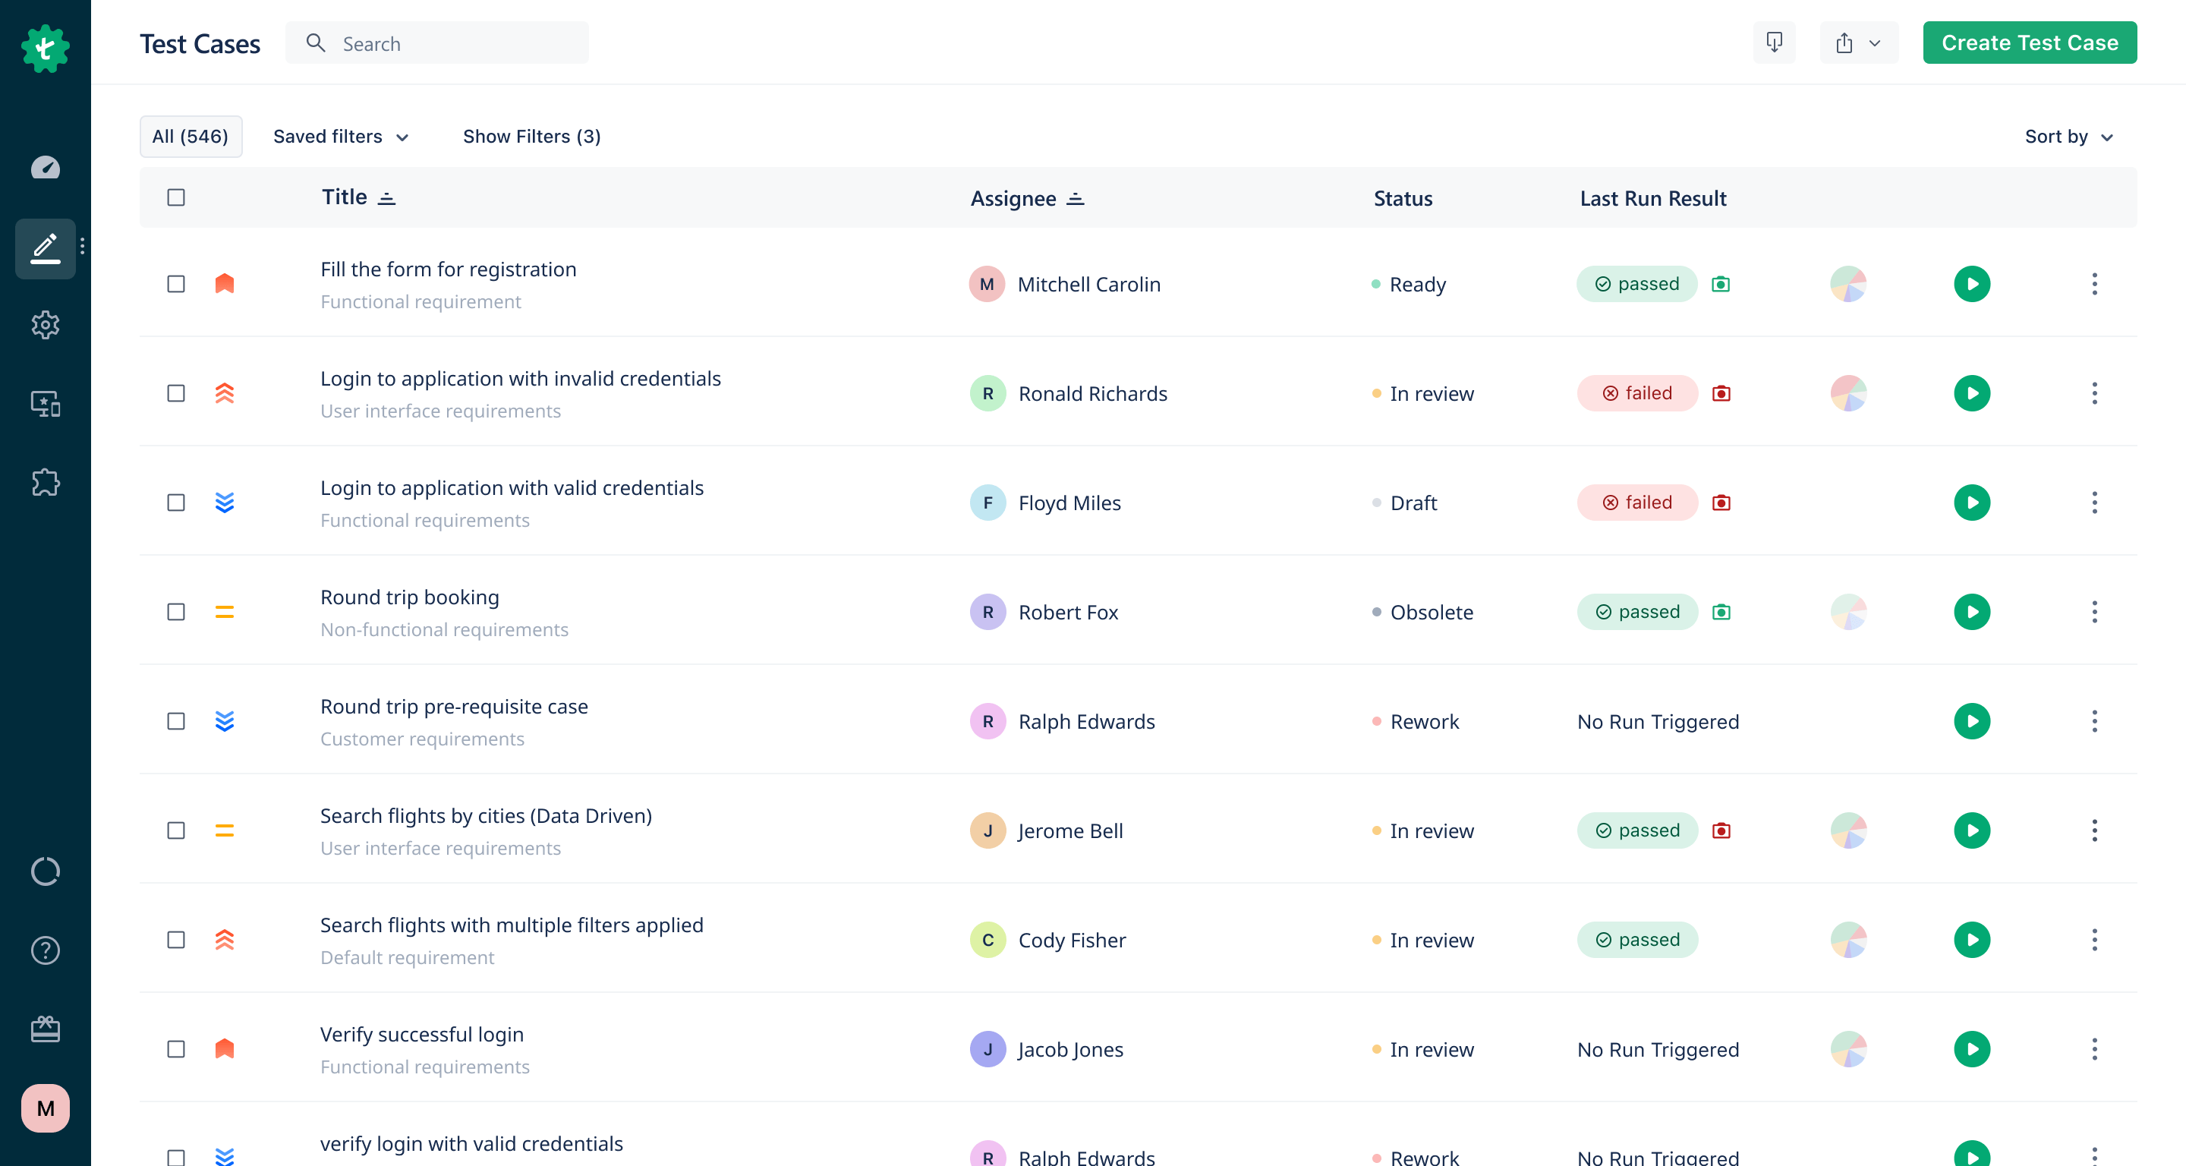This screenshot has width=2186, height=1166.
Task: Open Settings via the gear icon
Action: [45, 325]
